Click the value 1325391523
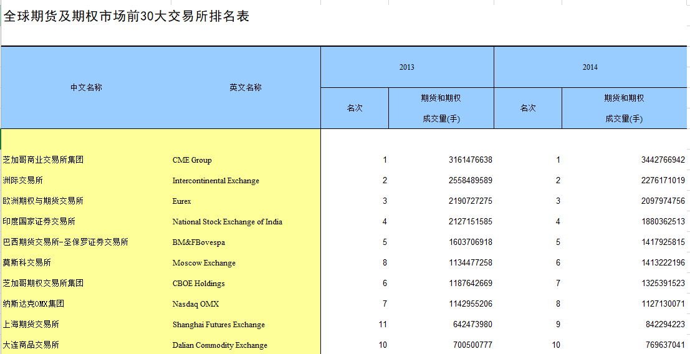Screen dimensions: 690x354 click(x=663, y=283)
